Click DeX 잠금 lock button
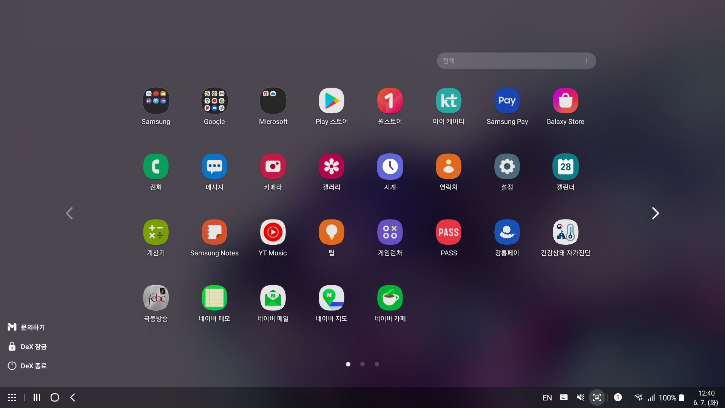The height and width of the screenshot is (408, 725). (x=28, y=346)
